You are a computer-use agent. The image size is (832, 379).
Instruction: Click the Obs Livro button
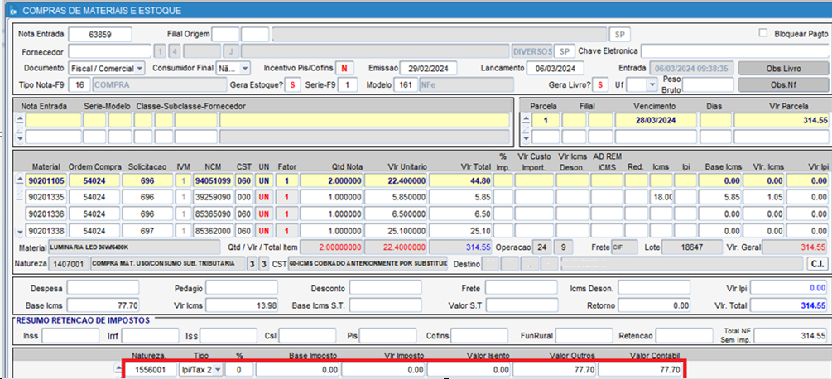[x=783, y=69]
